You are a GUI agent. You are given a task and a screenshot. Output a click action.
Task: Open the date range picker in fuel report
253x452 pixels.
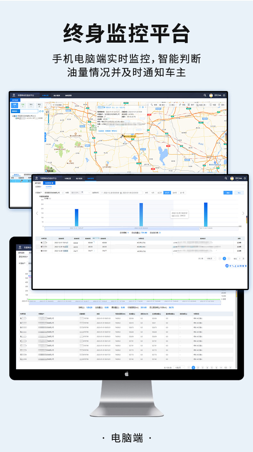[121, 193]
